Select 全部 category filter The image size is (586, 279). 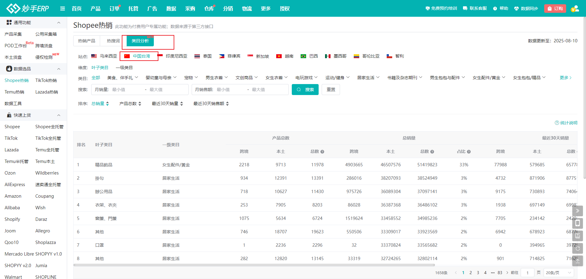(96, 78)
